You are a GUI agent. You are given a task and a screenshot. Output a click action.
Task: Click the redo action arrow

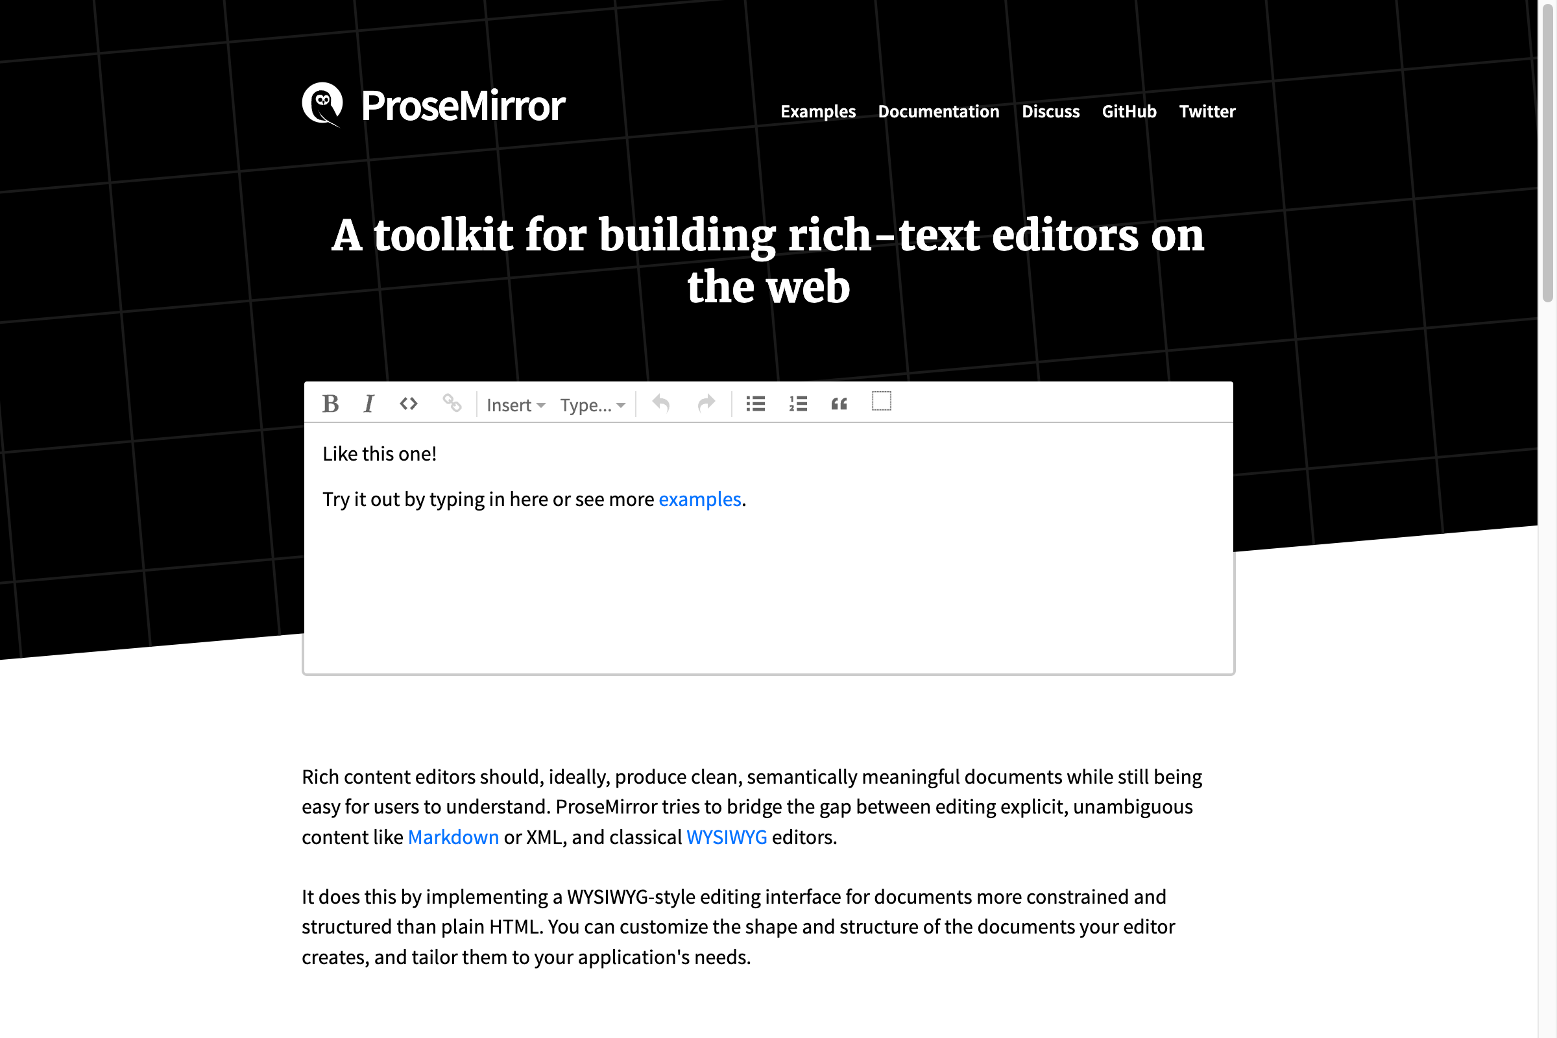click(x=705, y=403)
